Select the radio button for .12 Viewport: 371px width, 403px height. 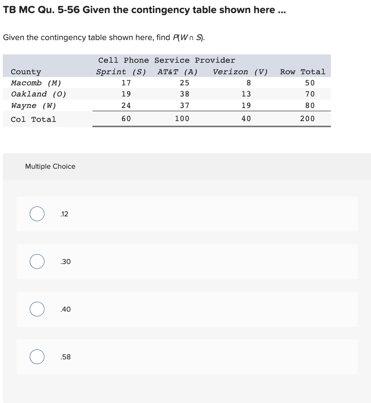[37, 214]
